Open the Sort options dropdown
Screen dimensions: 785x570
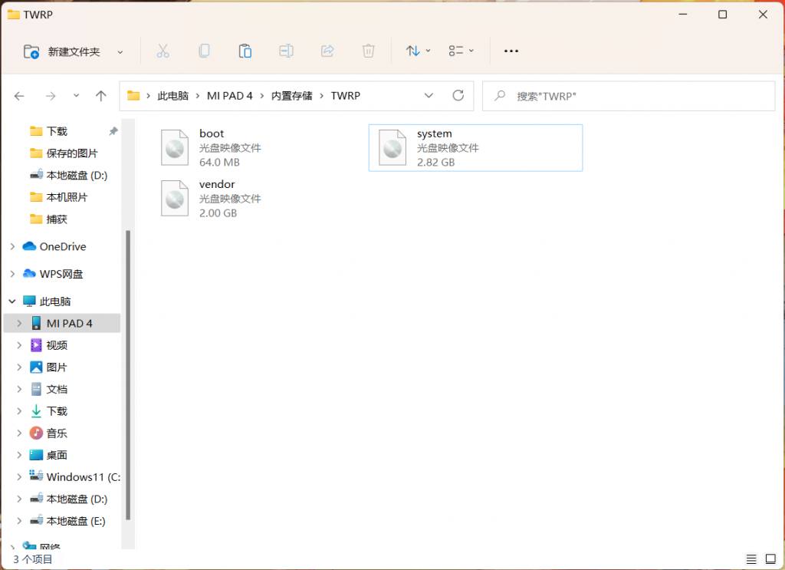point(418,51)
